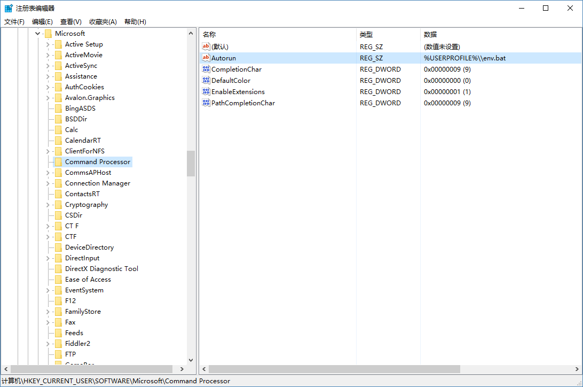Click the horizontal scrollbar right arrow
This screenshot has height=387, width=583.
[x=182, y=369]
